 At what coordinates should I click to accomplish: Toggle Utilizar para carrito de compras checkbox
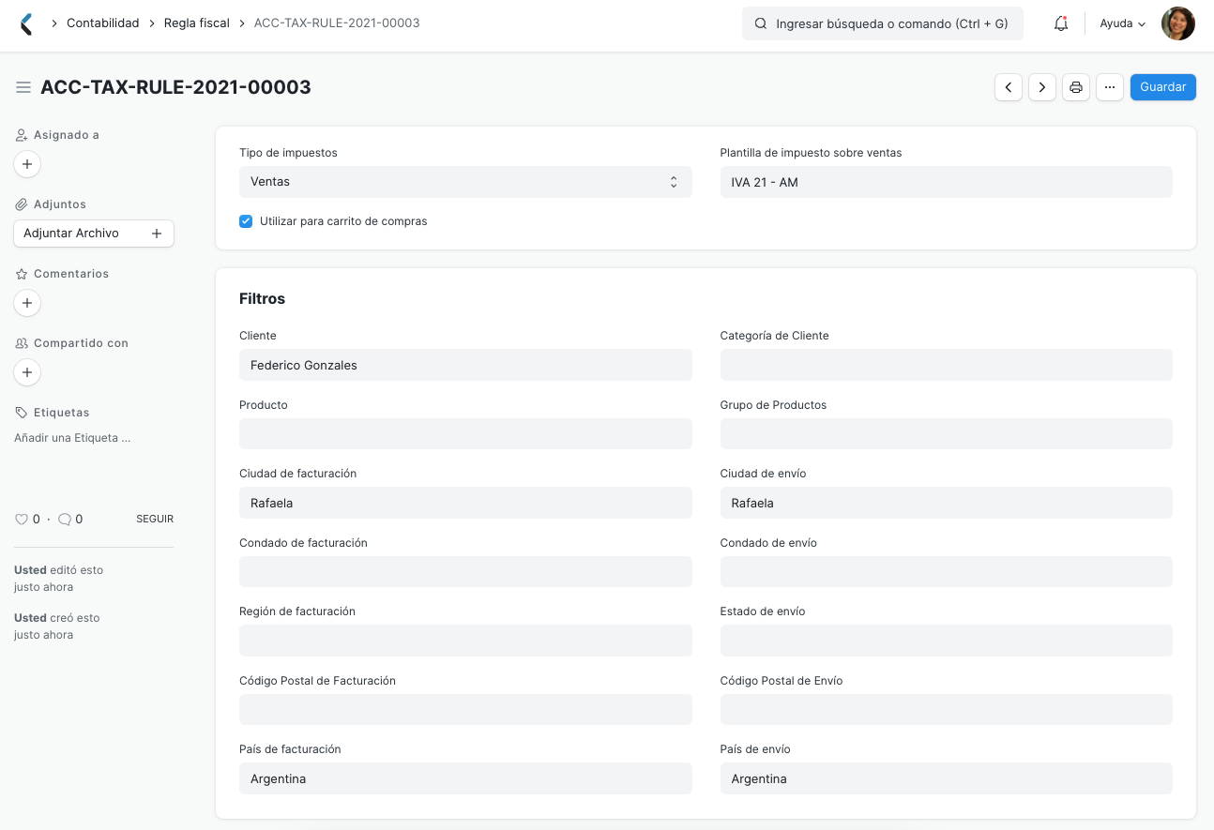tap(246, 221)
